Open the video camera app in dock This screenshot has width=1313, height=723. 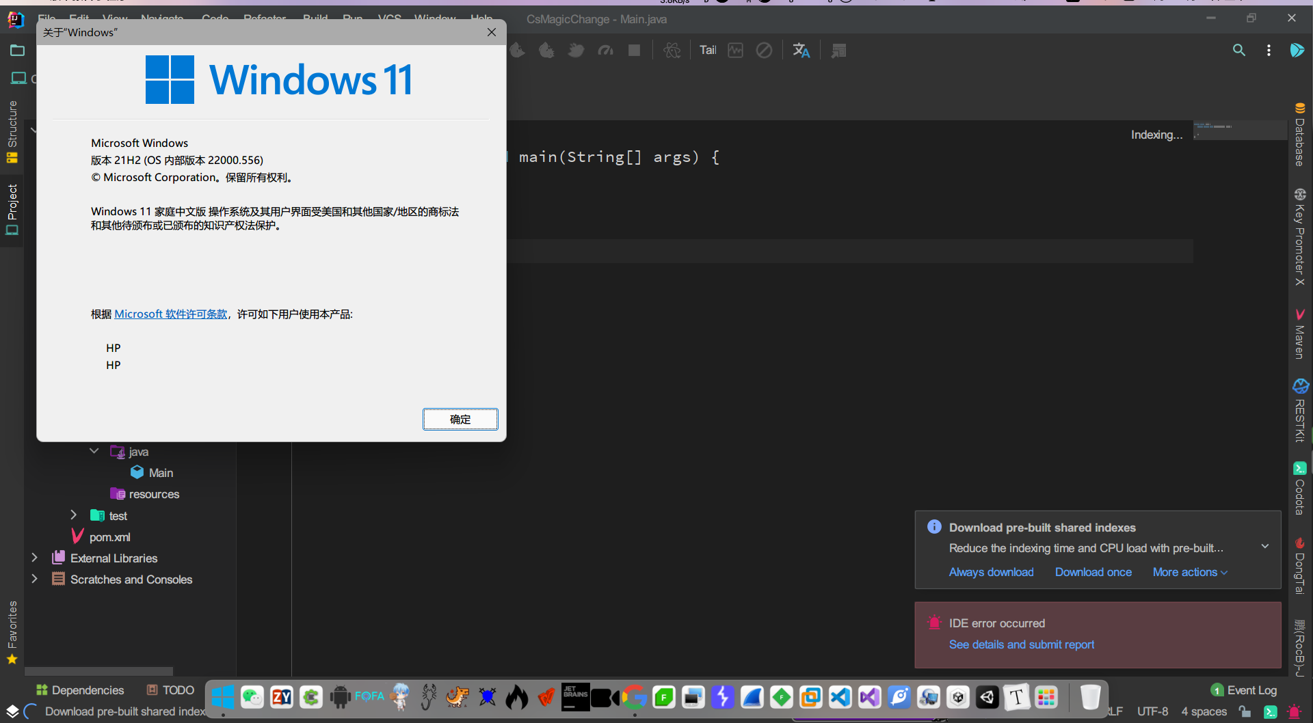click(605, 698)
